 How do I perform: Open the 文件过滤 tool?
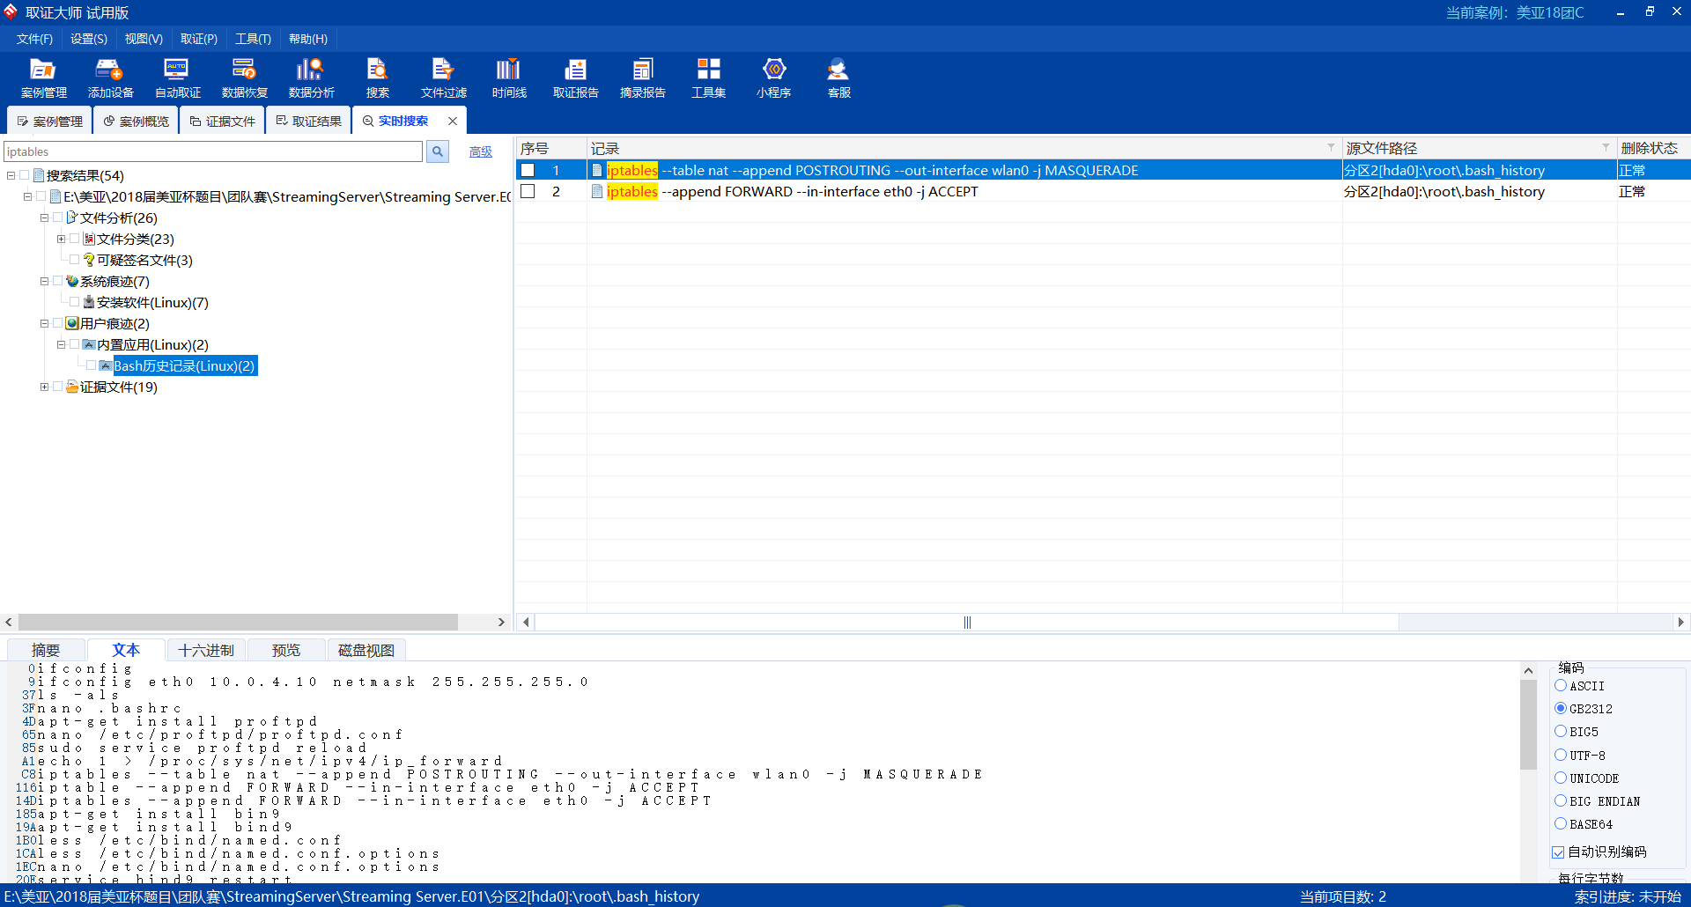(443, 77)
